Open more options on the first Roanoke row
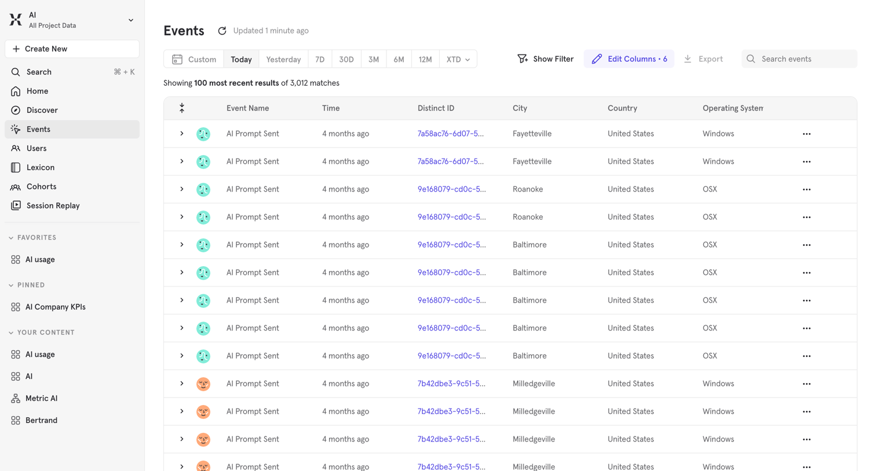876x471 pixels. (x=806, y=189)
